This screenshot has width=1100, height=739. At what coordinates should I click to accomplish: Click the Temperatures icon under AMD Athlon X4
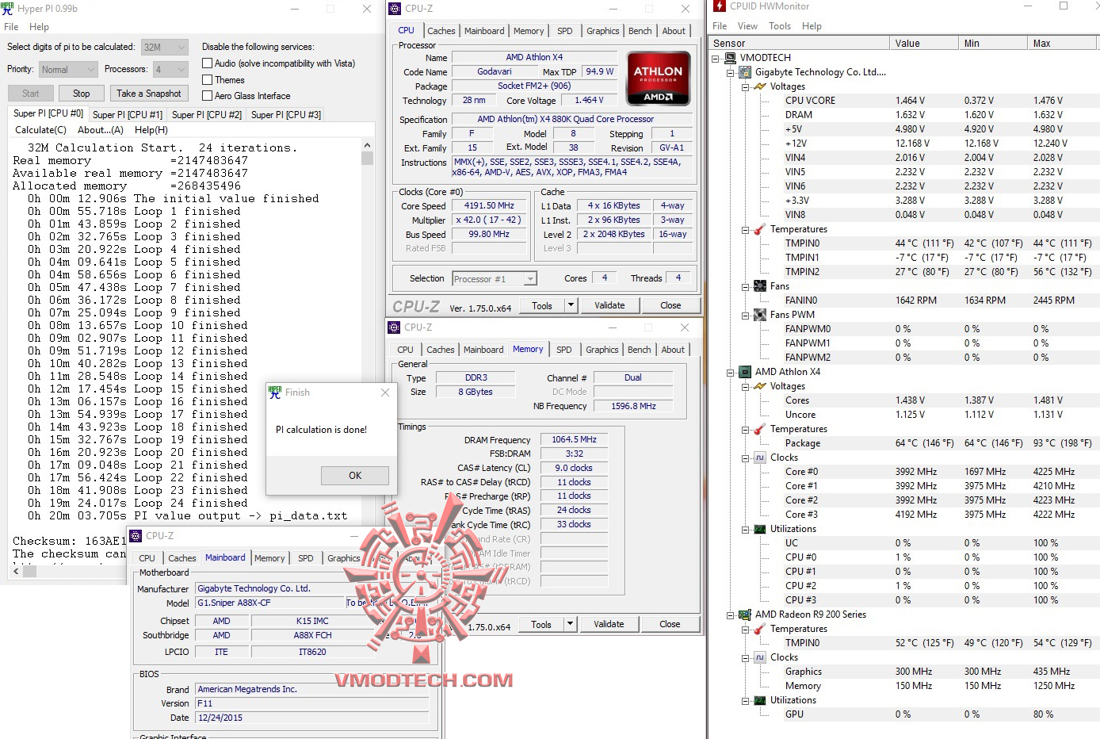(x=760, y=429)
